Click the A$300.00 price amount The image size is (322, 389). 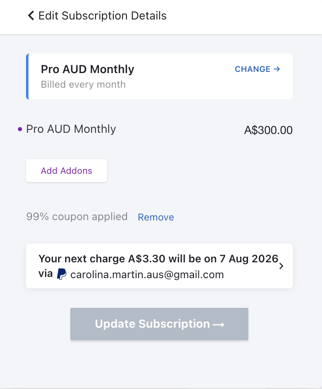point(268,130)
